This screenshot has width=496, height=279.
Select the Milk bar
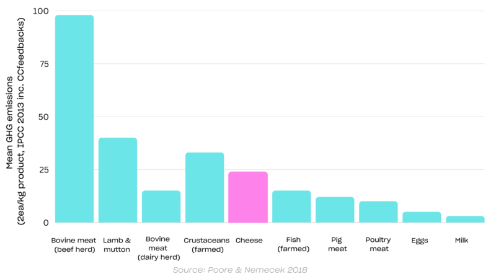point(465,219)
